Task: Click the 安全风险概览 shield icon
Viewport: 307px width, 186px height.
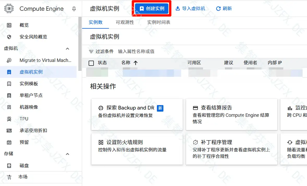Action: [9, 37]
